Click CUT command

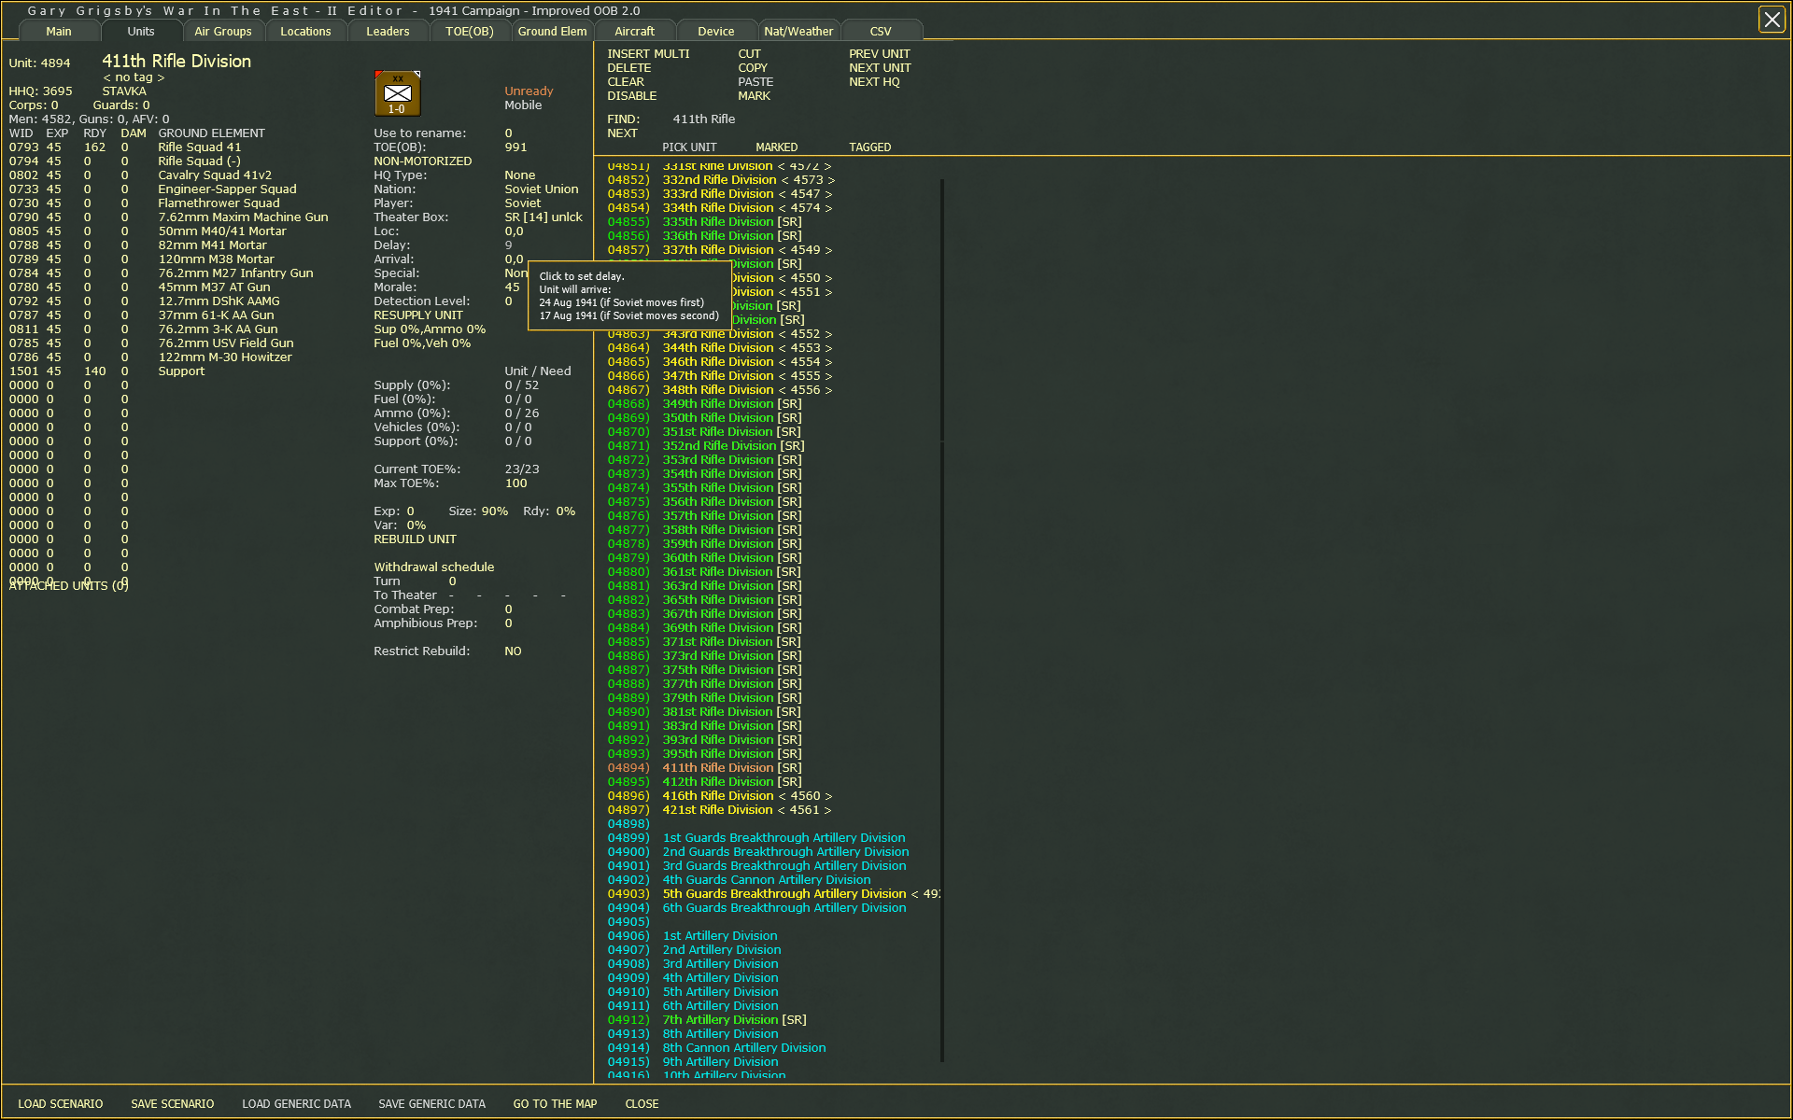(x=749, y=54)
